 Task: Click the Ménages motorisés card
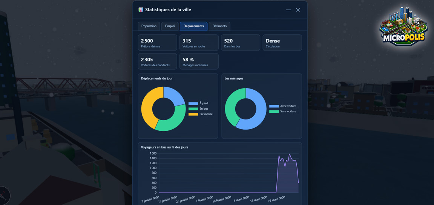[199, 61]
